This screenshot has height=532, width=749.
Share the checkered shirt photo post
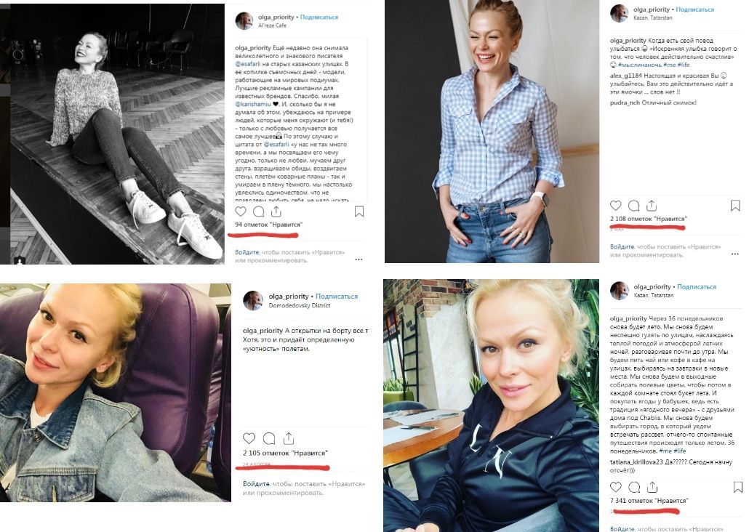tap(652, 206)
